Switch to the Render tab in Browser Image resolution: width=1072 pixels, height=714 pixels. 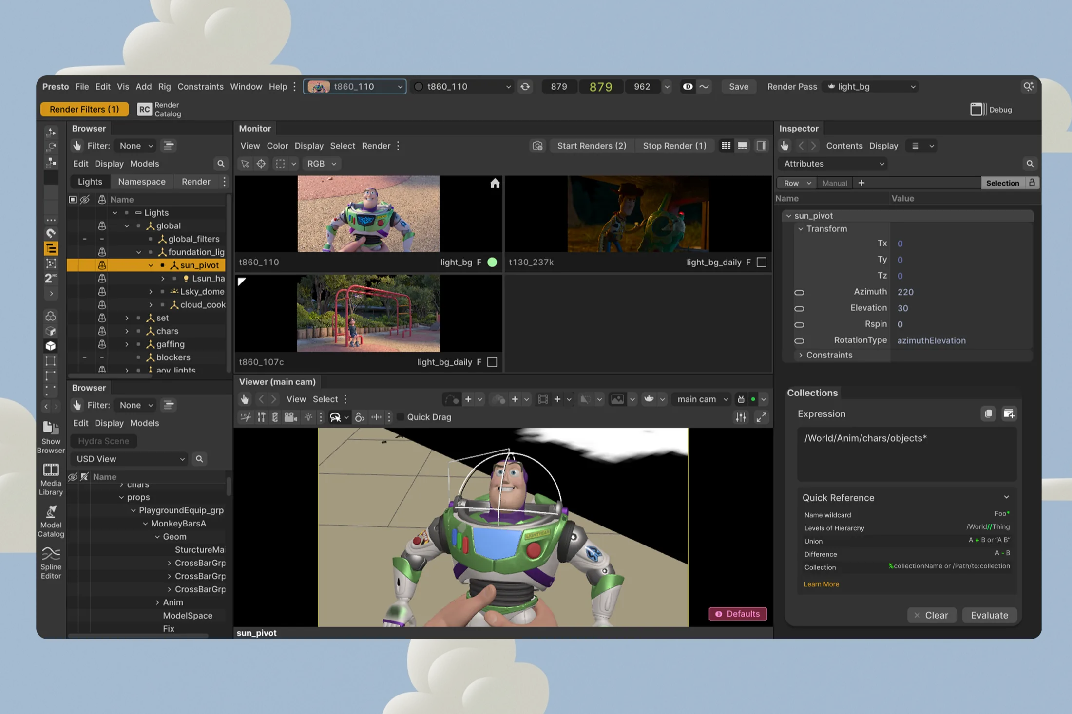click(196, 182)
